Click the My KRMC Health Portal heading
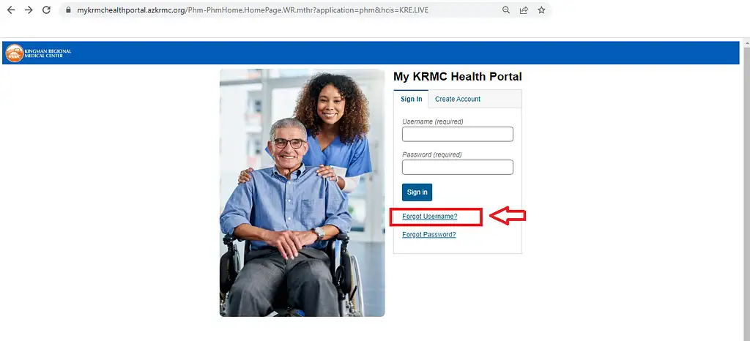 point(457,76)
